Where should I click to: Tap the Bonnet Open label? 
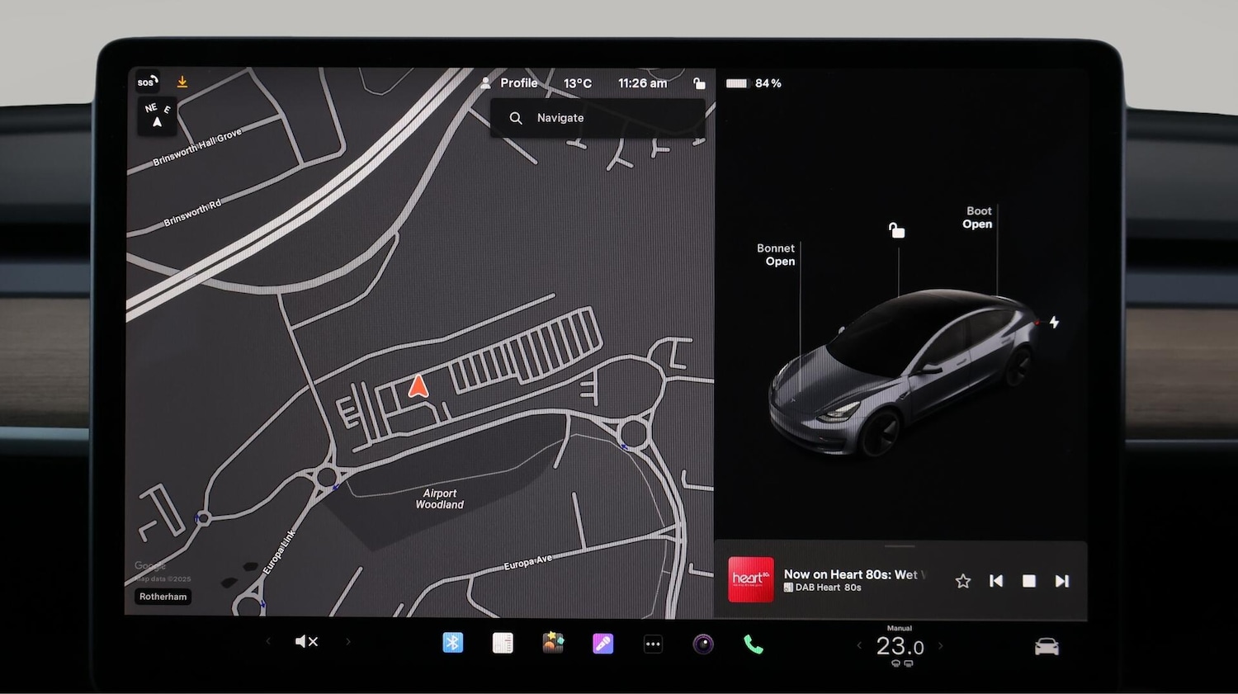pos(776,255)
